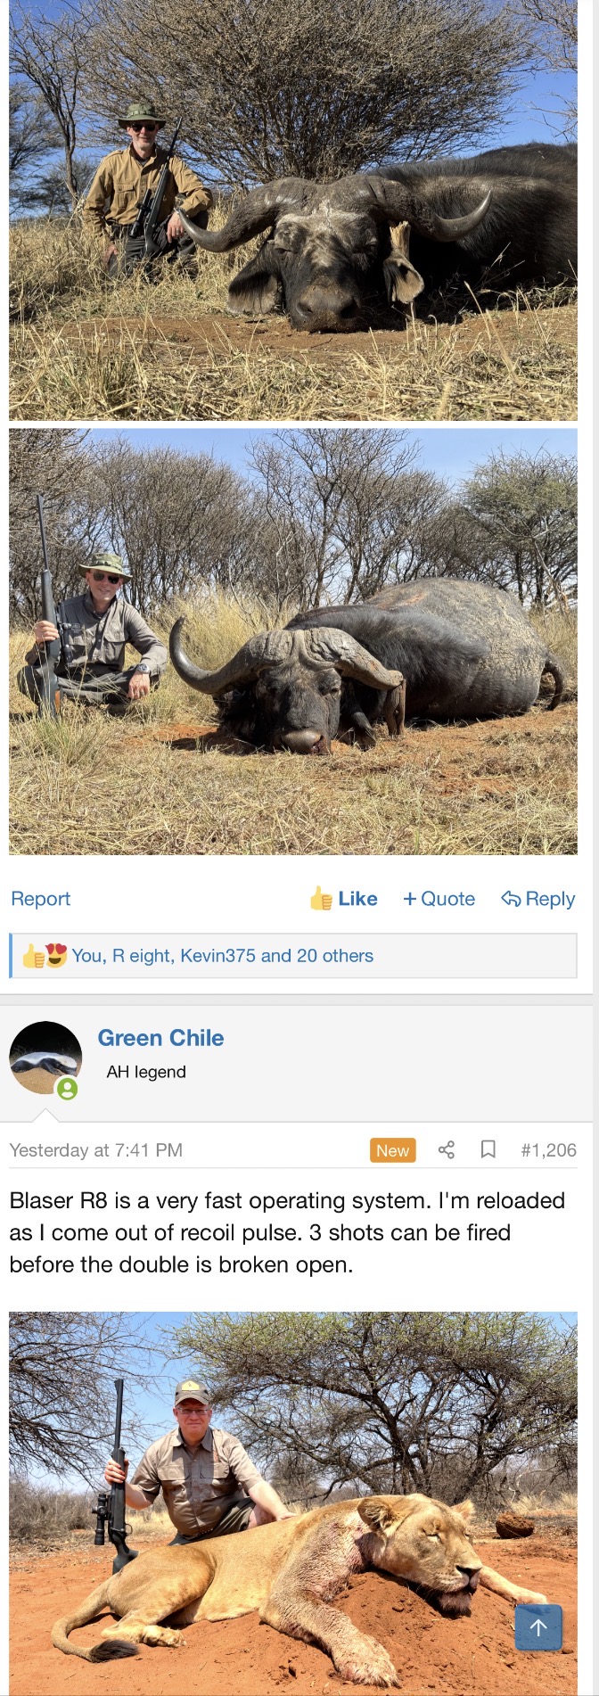Click Kevin375 in the reactions list

coord(217,956)
